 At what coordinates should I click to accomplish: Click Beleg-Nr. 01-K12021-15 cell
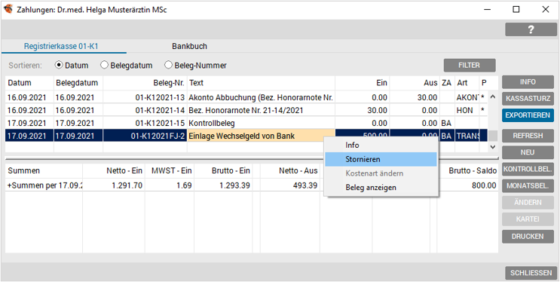click(145, 124)
